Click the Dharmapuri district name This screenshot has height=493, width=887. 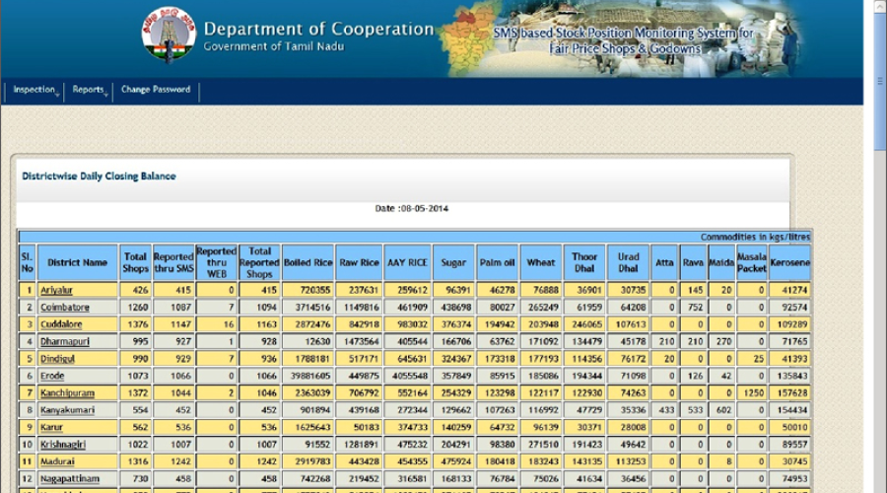(65, 341)
